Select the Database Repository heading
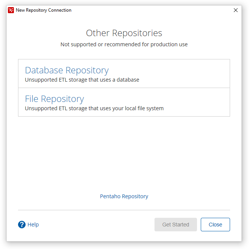250x249 pixels. point(67,70)
